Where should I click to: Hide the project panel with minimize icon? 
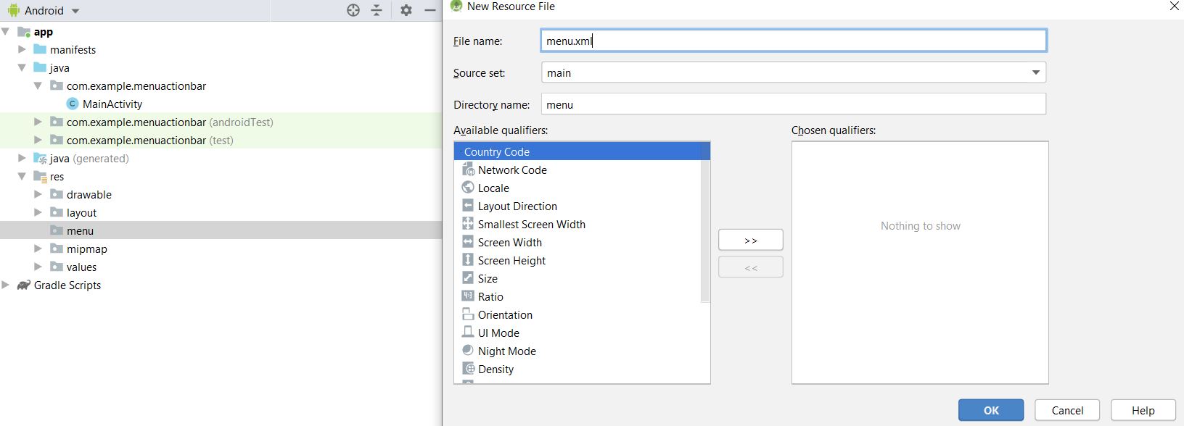(429, 10)
